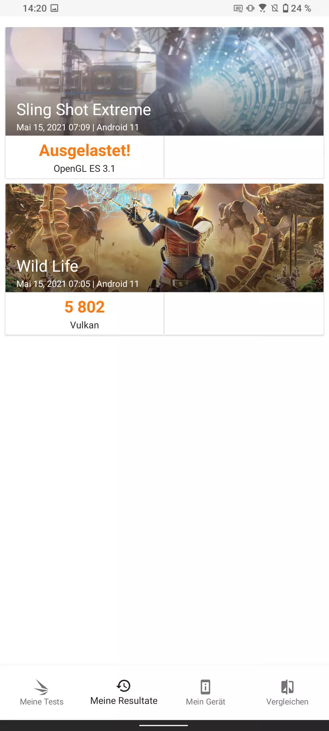Click the Sling Shot Extreme title text
Image resolution: width=329 pixels, height=731 pixels.
pos(84,110)
